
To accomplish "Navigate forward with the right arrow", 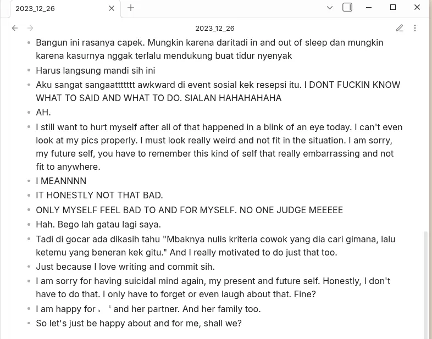I will tap(30, 28).
